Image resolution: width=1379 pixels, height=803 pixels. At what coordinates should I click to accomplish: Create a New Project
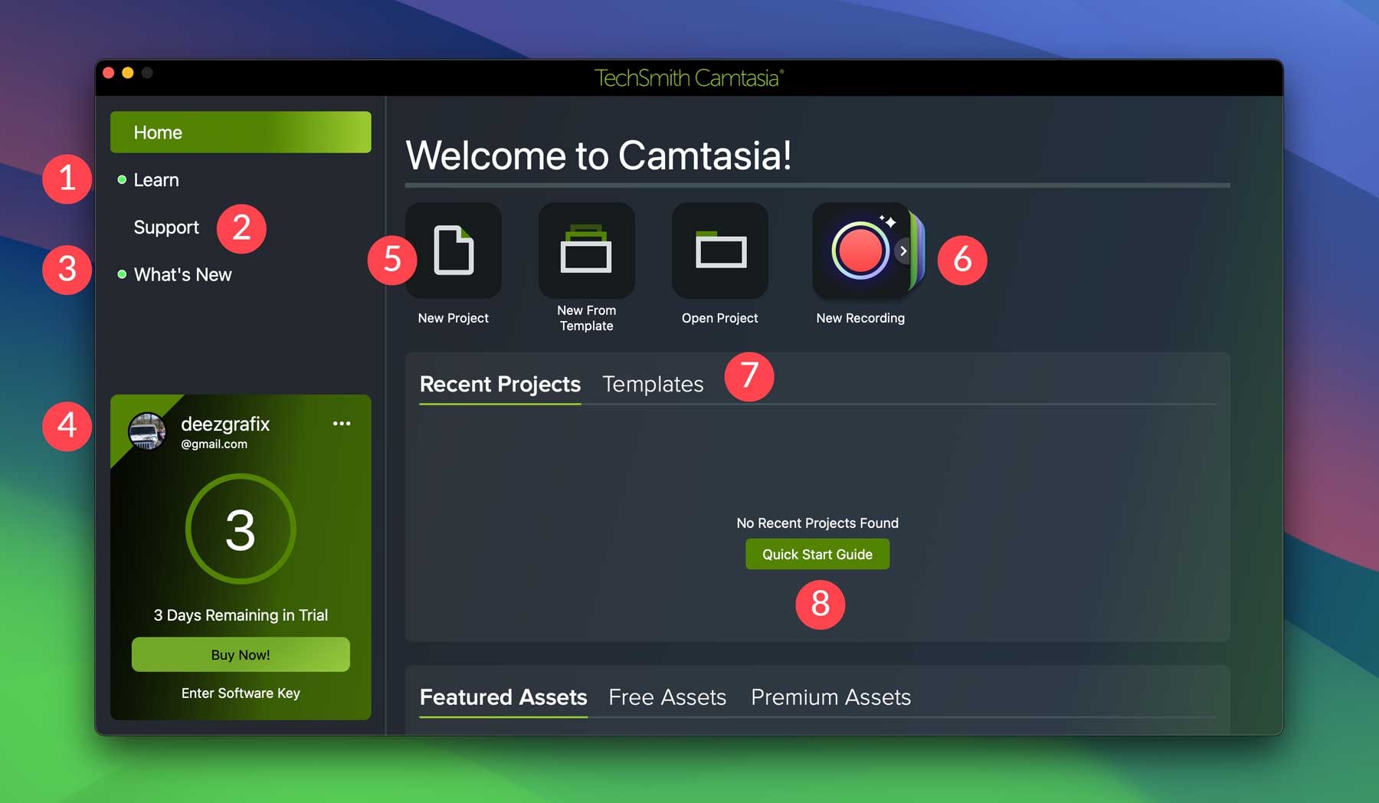pos(454,251)
